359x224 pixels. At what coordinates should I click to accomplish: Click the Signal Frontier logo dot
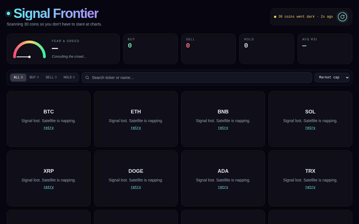point(8,13)
